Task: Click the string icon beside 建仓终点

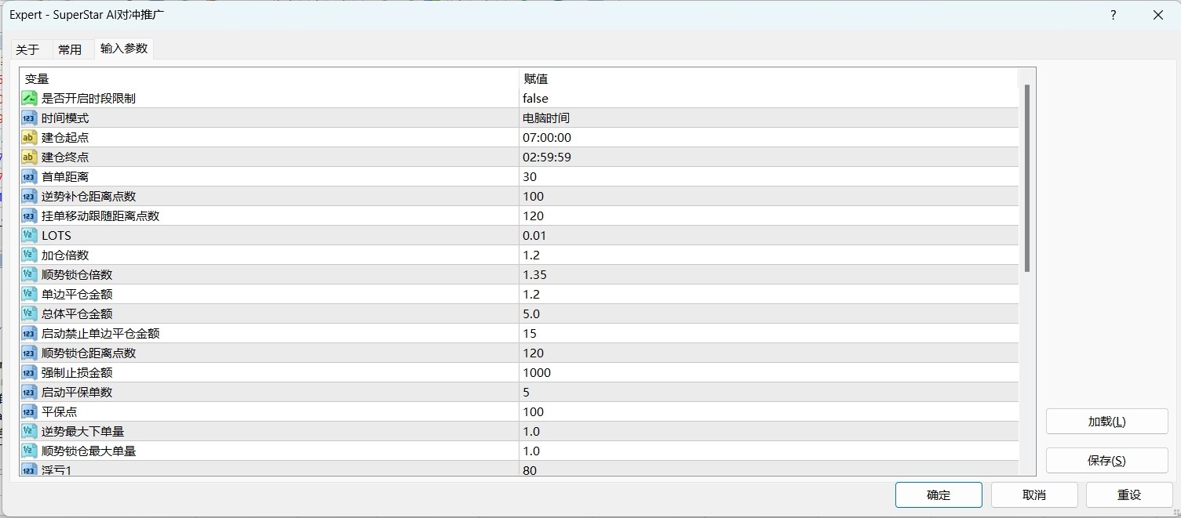Action: click(29, 157)
